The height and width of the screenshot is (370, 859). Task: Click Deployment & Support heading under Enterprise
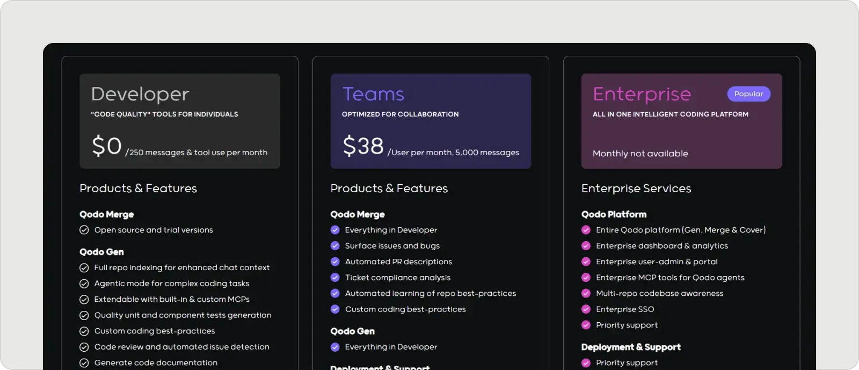pyautogui.click(x=631, y=347)
